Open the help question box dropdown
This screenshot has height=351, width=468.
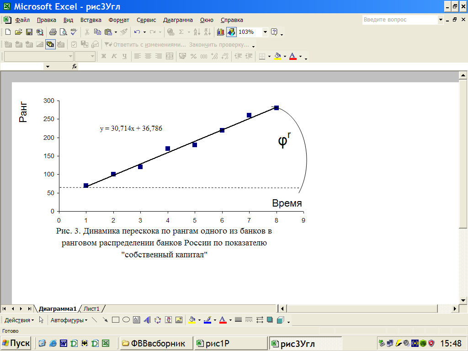(x=441, y=20)
